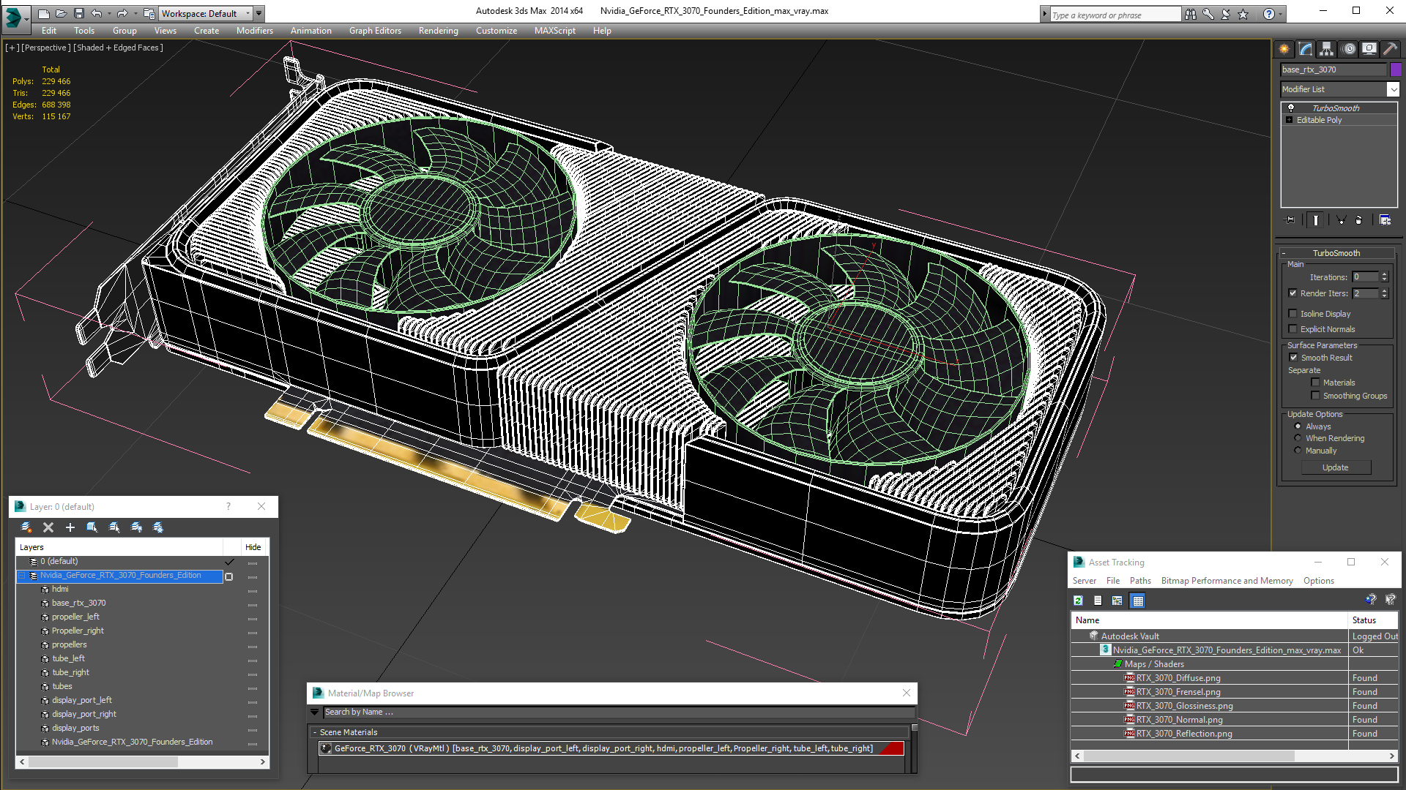Open Bitmap Performance and Memory menu
Screen dimensions: 1406x790
(x=1227, y=581)
